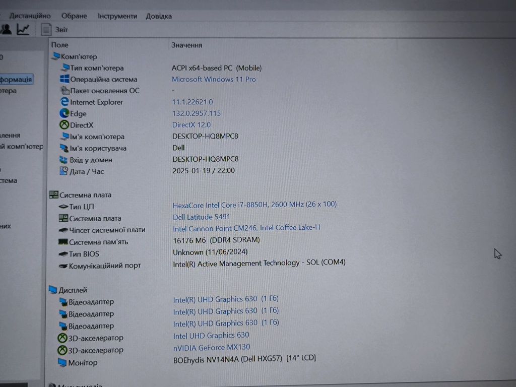Click the Ім'я комп'ютера row icon
Image resolution: width=516 pixels, height=387 pixels.
(64, 136)
